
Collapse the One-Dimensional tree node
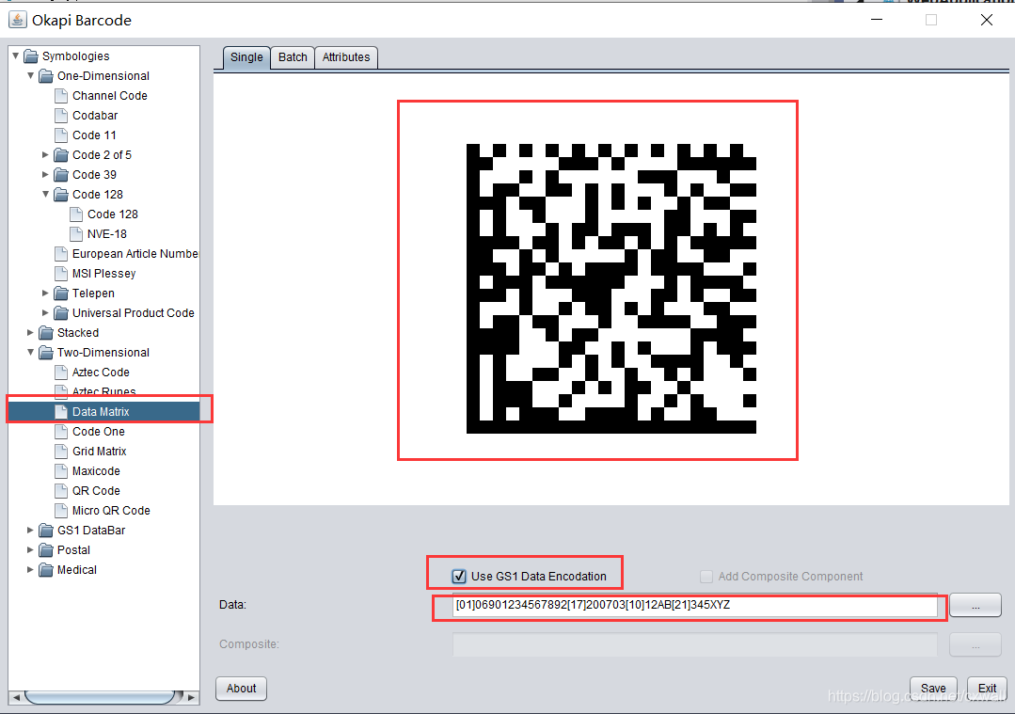coord(30,76)
